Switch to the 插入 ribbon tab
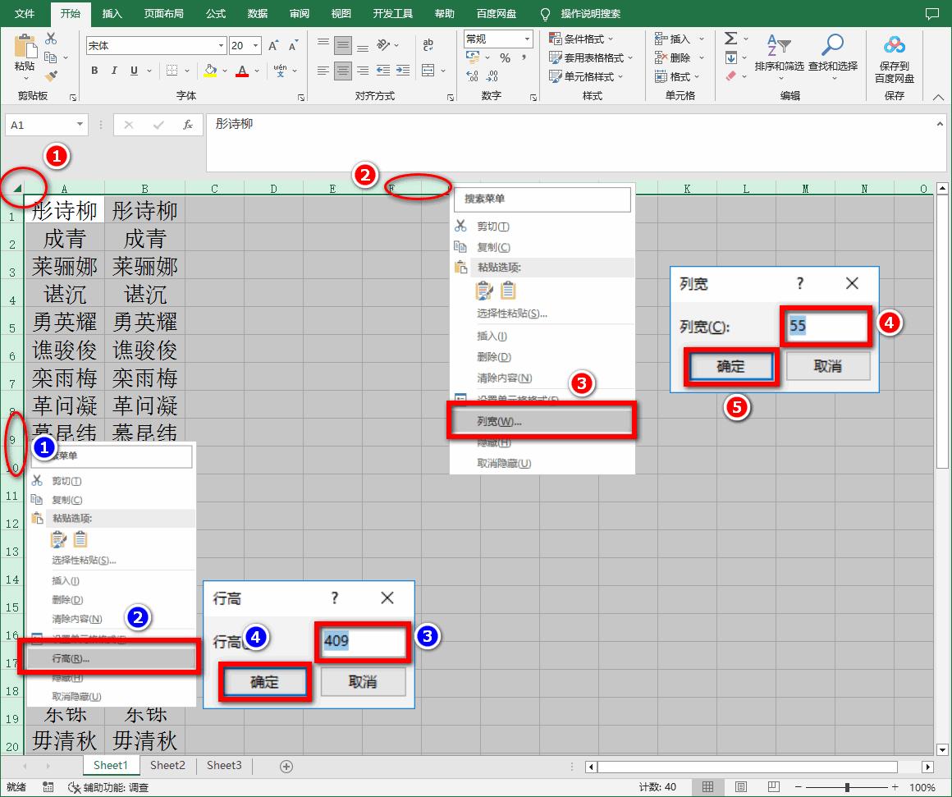 click(112, 13)
